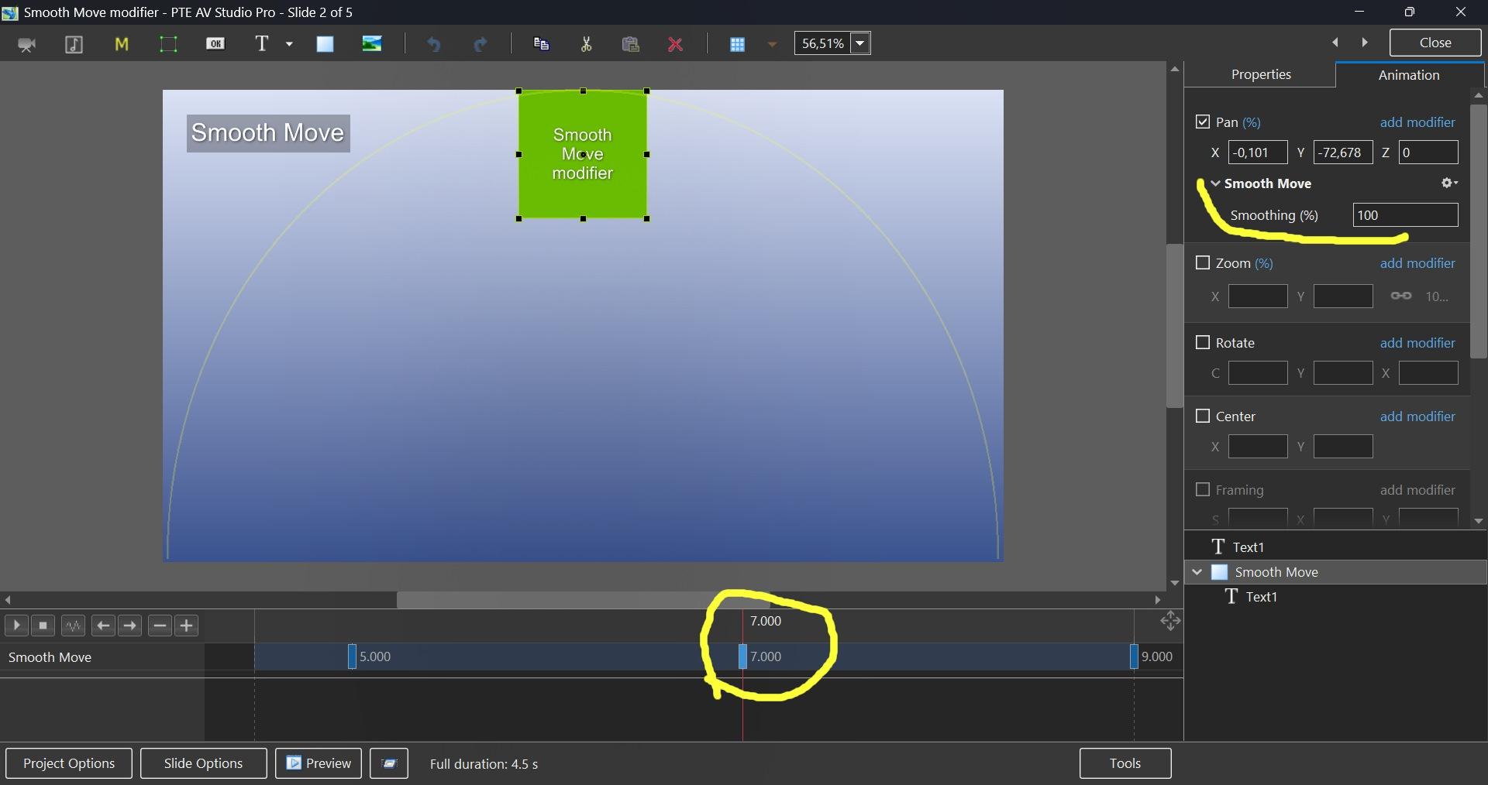Image resolution: width=1488 pixels, height=785 pixels.
Task: Enable the Rotate checkbox
Action: (1203, 342)
